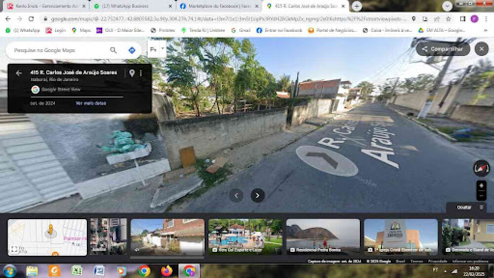Switch to the WhatsApp Business tab
The width and height of the screenshot is (494, 278).
[132, 6]
